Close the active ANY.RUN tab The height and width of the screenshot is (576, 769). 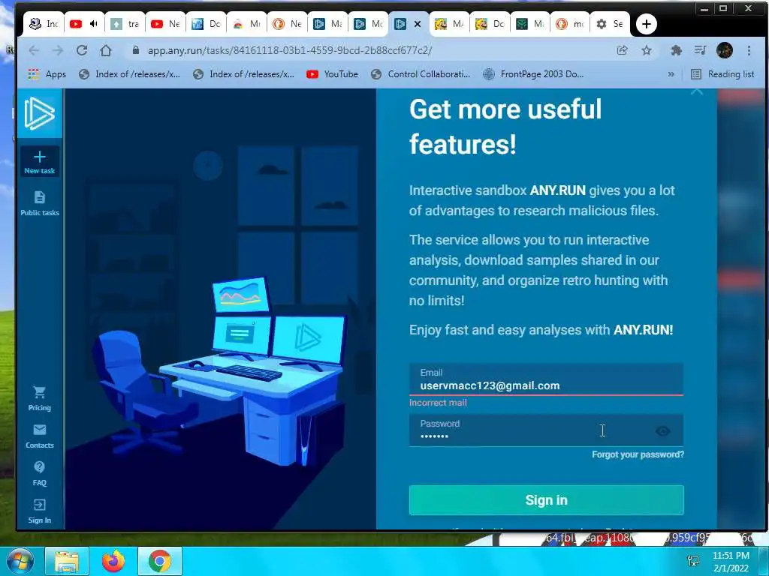418,23
